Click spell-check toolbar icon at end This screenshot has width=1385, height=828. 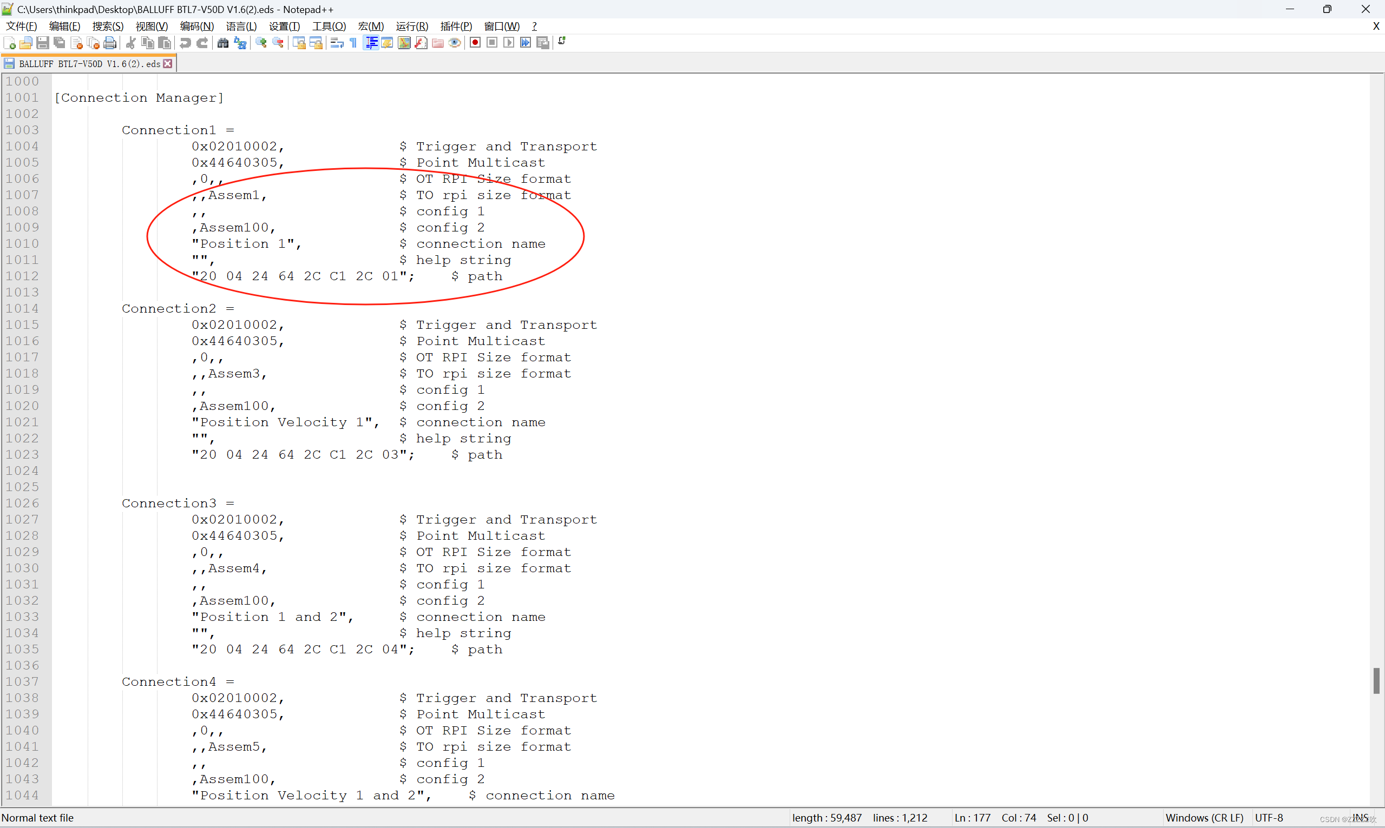tap(562, 41)
